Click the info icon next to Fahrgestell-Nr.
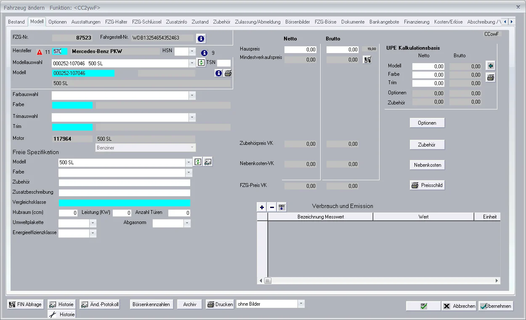This screenshot has width=526, height=320. point(201,38)
